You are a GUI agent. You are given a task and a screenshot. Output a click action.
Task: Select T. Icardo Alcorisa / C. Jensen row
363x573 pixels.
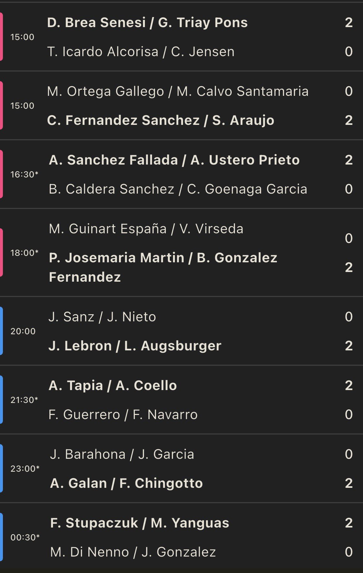pyautogui.click(x=141, y=52)
